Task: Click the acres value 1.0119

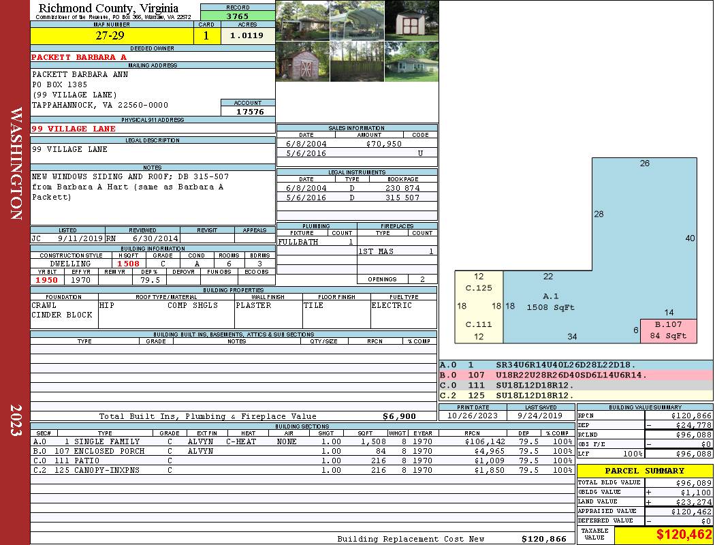Action: (247, 35)
